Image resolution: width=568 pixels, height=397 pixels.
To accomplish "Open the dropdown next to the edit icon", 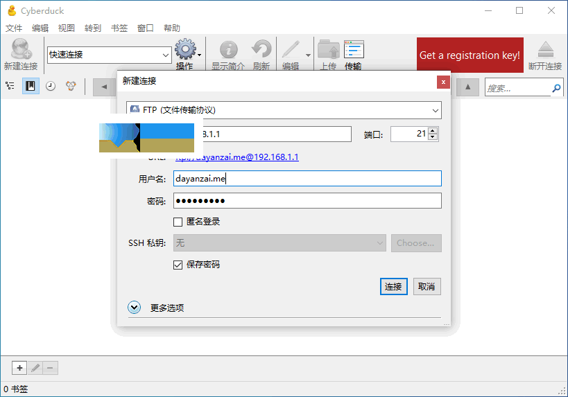I will [x=308, y=55].
